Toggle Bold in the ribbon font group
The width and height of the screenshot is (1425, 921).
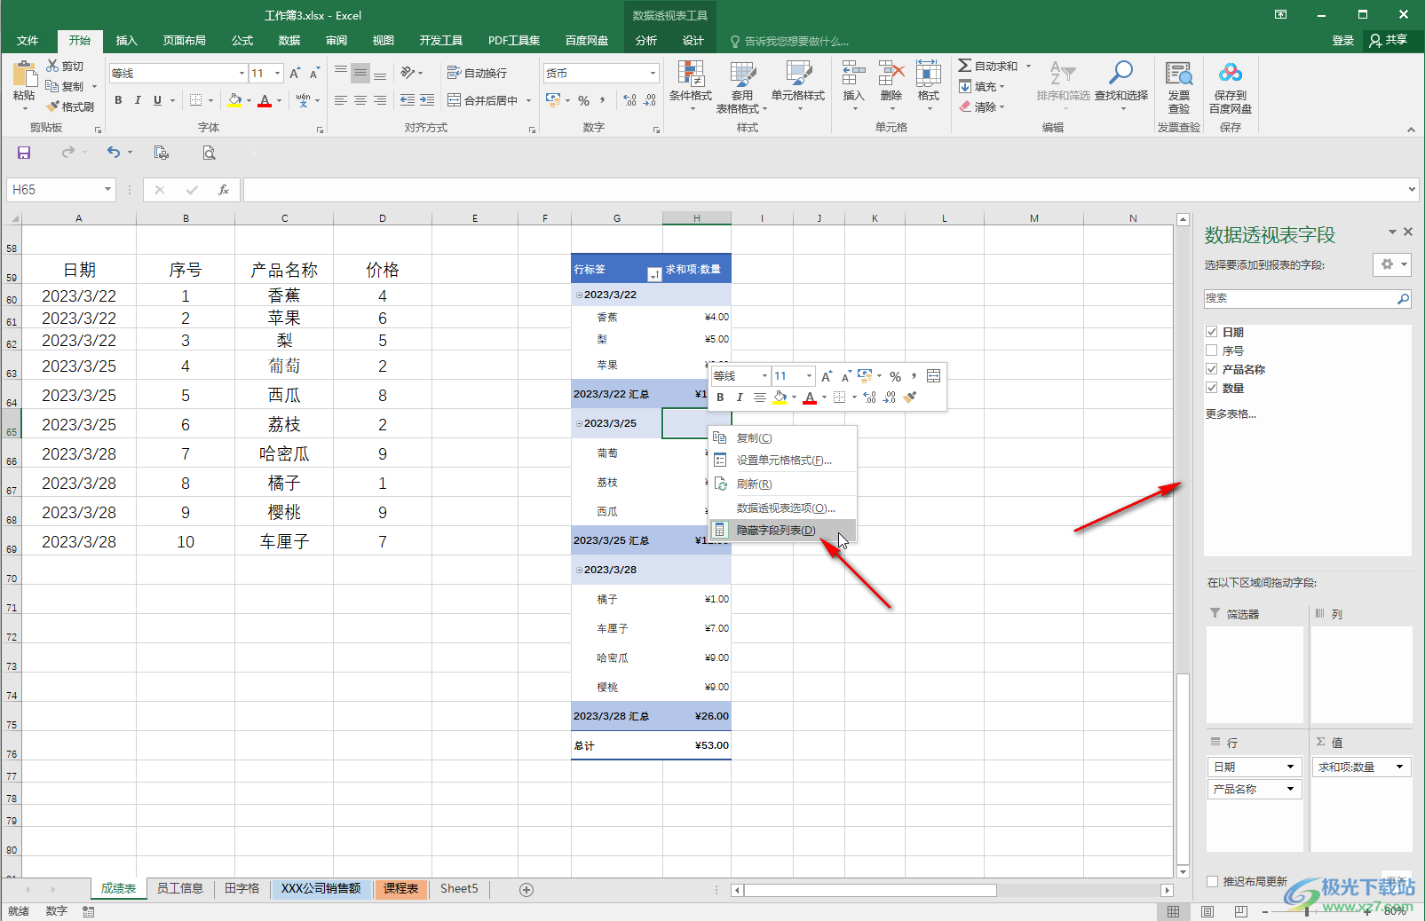[x=118, y=100]
